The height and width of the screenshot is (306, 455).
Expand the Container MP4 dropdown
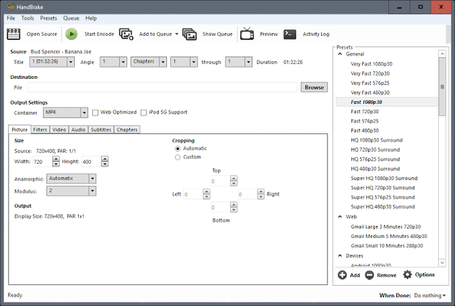pyautogui.click(x=65, y=112)
